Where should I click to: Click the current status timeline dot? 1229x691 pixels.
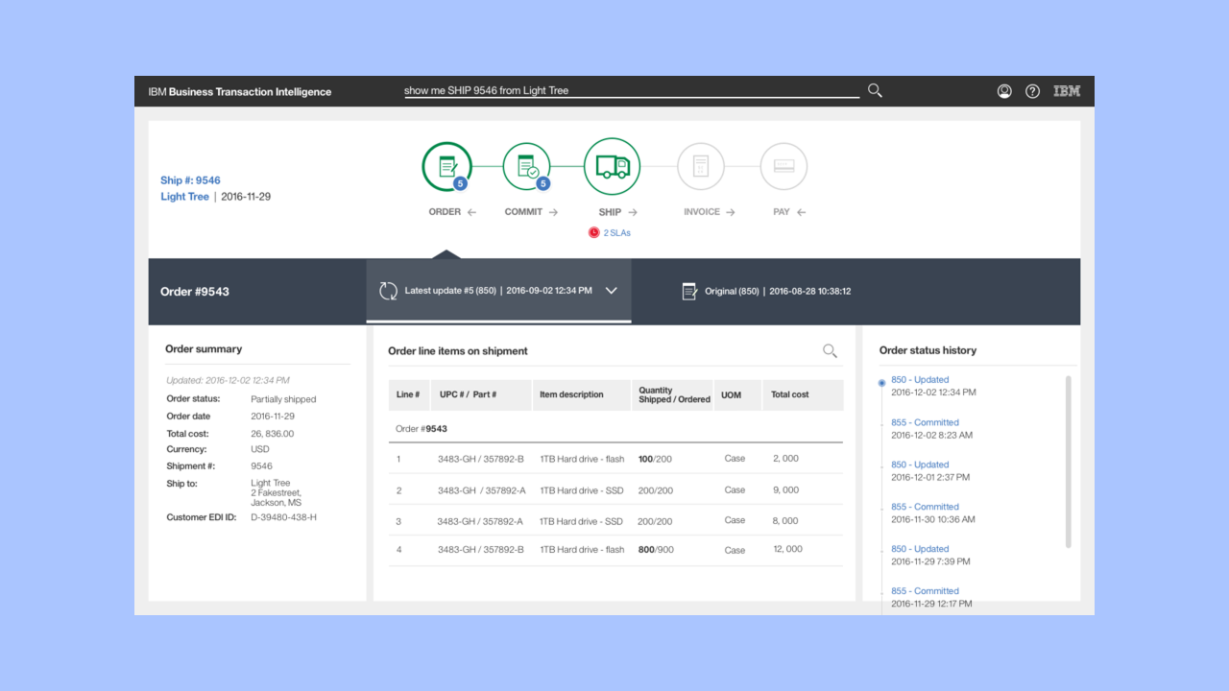pos(882,382)
